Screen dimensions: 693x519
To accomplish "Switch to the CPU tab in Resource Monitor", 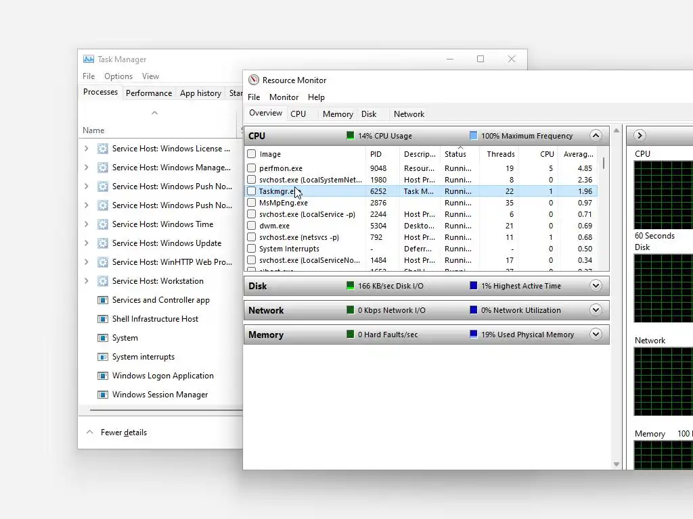I will 298,114.
